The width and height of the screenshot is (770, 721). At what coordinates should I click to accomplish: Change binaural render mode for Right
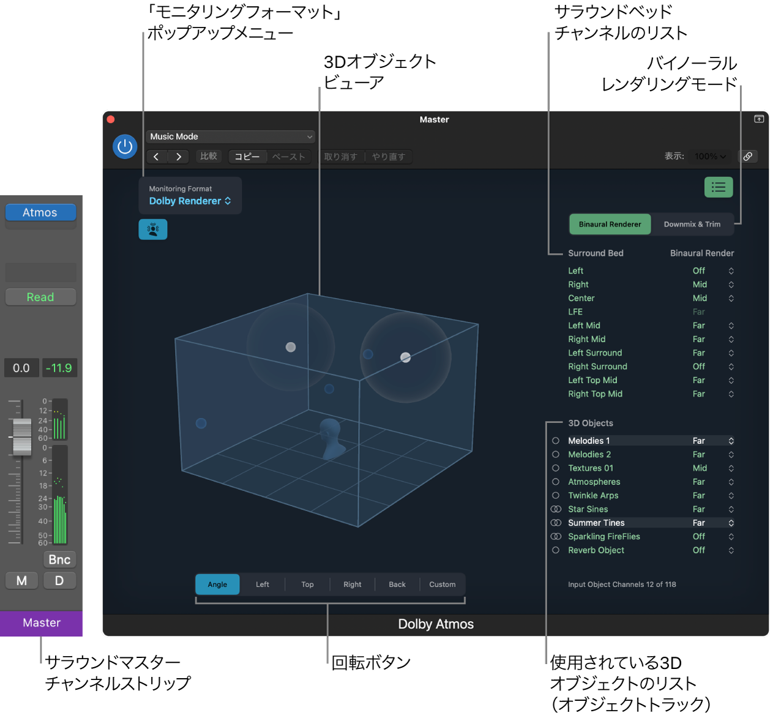(x=713, y=285)
